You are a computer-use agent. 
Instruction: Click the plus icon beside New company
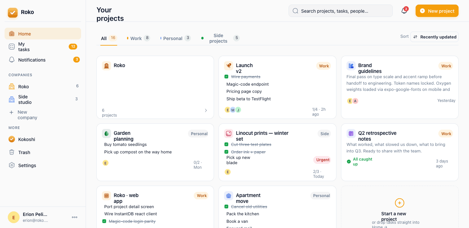coord(11,112)
